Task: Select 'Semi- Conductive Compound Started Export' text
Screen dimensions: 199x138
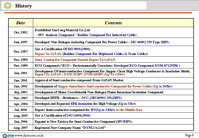Action: click(x=75, y=60)
